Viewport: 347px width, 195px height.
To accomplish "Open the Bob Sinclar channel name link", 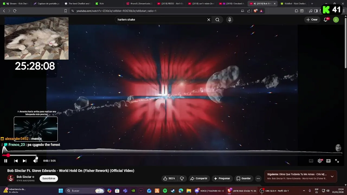I will click(x=24, y=177).
